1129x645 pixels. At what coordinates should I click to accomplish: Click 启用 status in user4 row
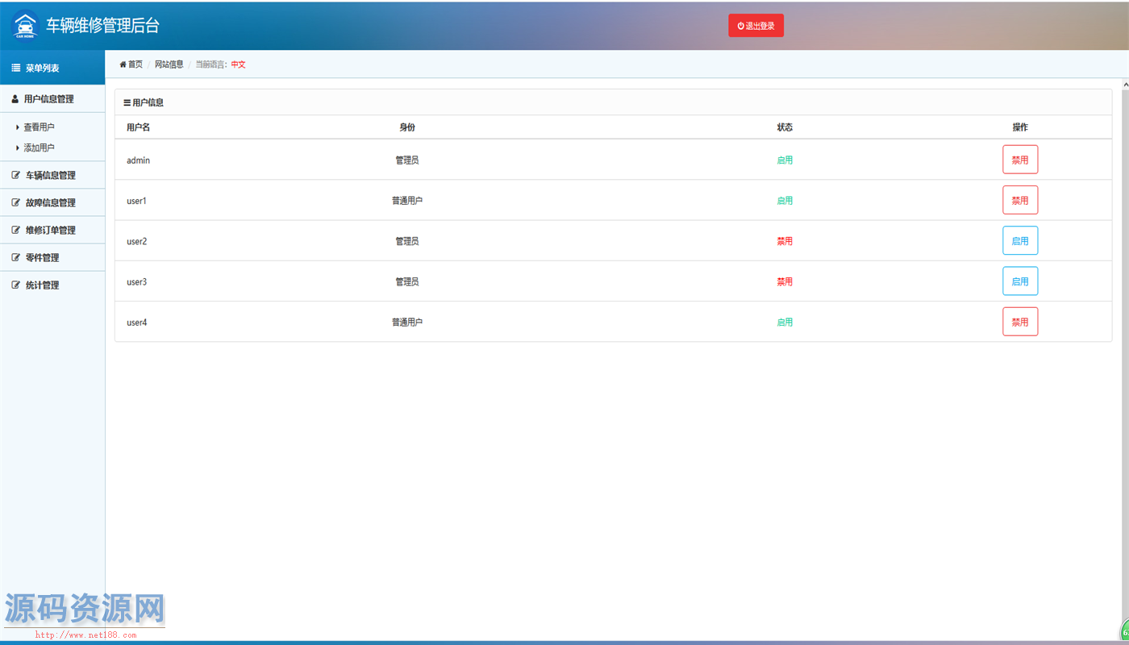coord(785,322)
